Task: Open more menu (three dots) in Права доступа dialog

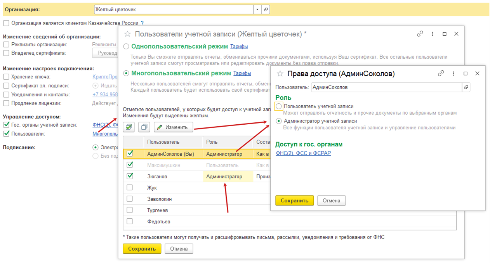Action: click(453, 73)
